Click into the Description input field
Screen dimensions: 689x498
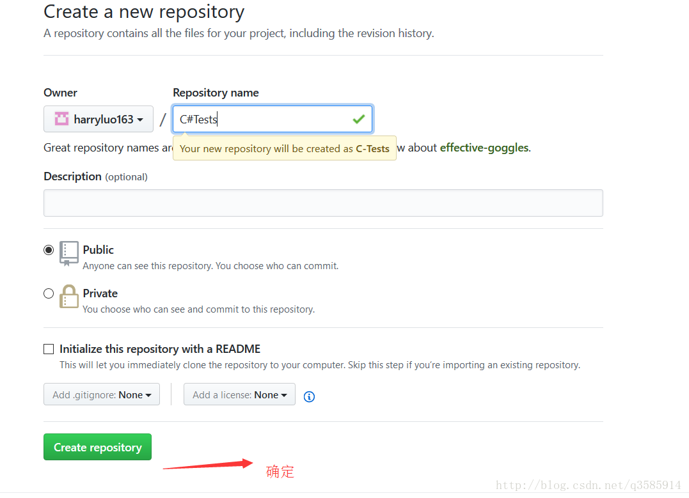[323, 203]
